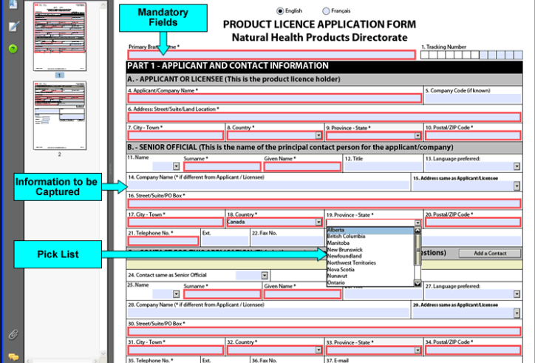
Task: Open 29. Address same as Applicant dropdown
Action: pos(517,313)
